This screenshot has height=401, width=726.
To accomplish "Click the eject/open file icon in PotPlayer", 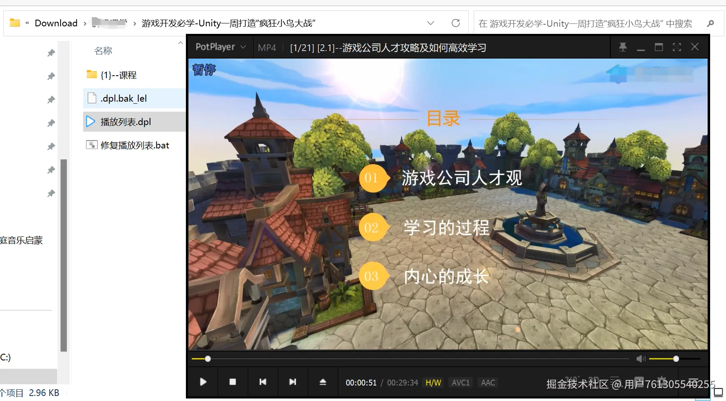I will tap(323, 382).
